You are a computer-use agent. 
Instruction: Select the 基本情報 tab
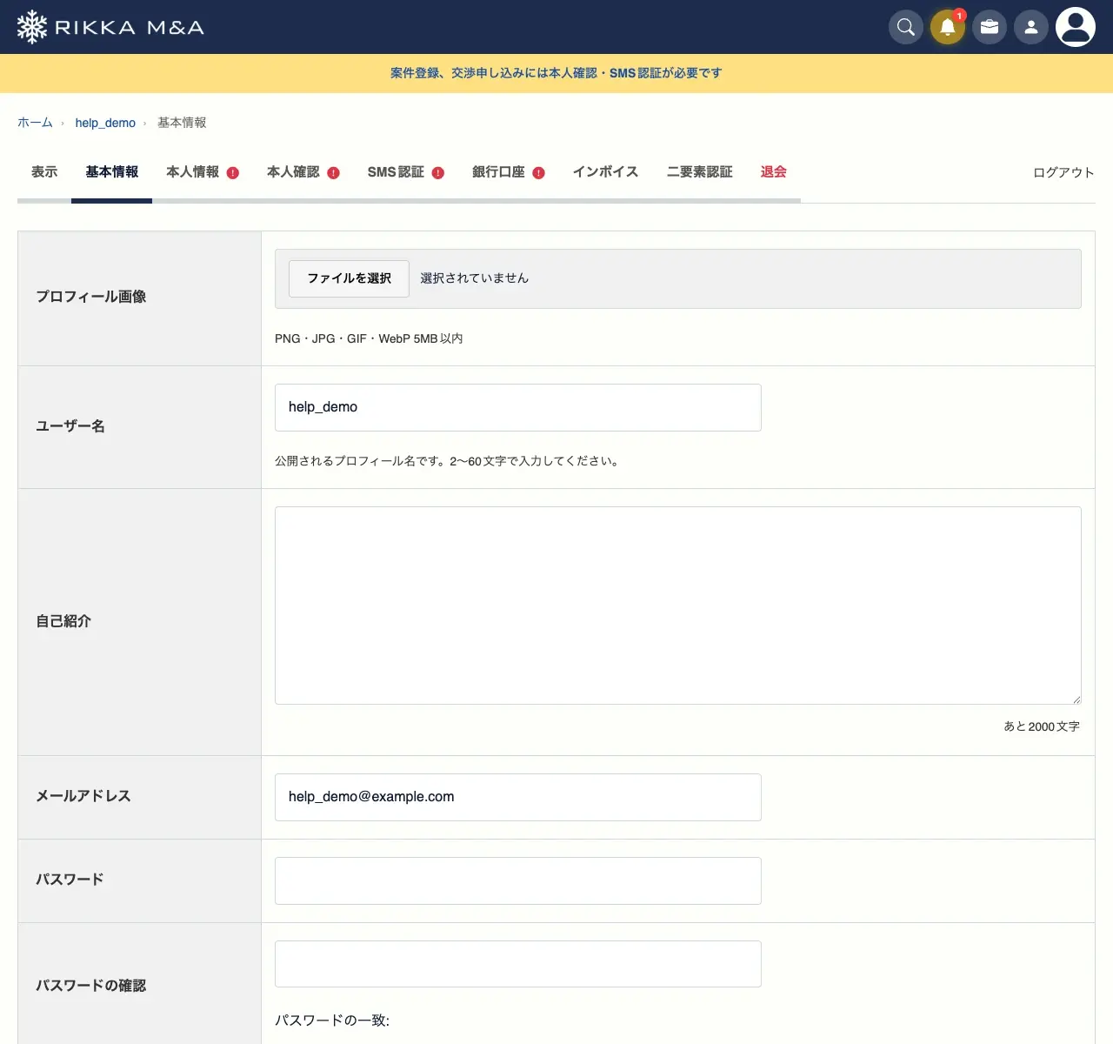(112, 172)
